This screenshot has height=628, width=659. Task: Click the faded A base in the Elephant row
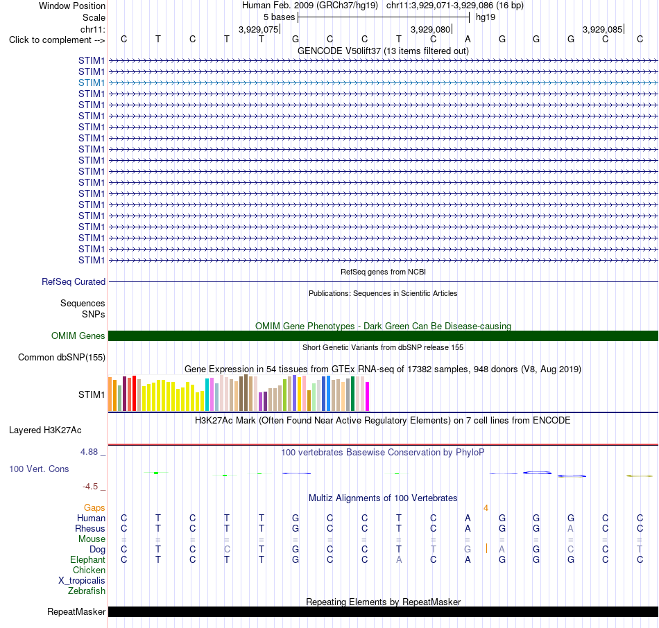[399, 560]
